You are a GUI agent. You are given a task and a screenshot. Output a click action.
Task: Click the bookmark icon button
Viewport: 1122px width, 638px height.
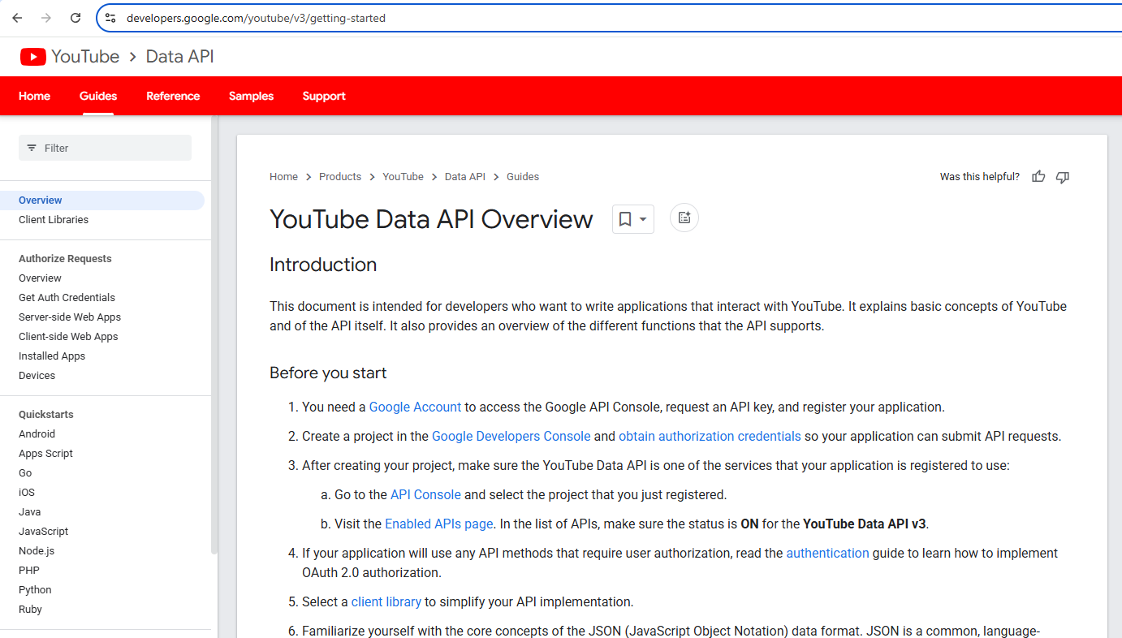pos(625,219)
